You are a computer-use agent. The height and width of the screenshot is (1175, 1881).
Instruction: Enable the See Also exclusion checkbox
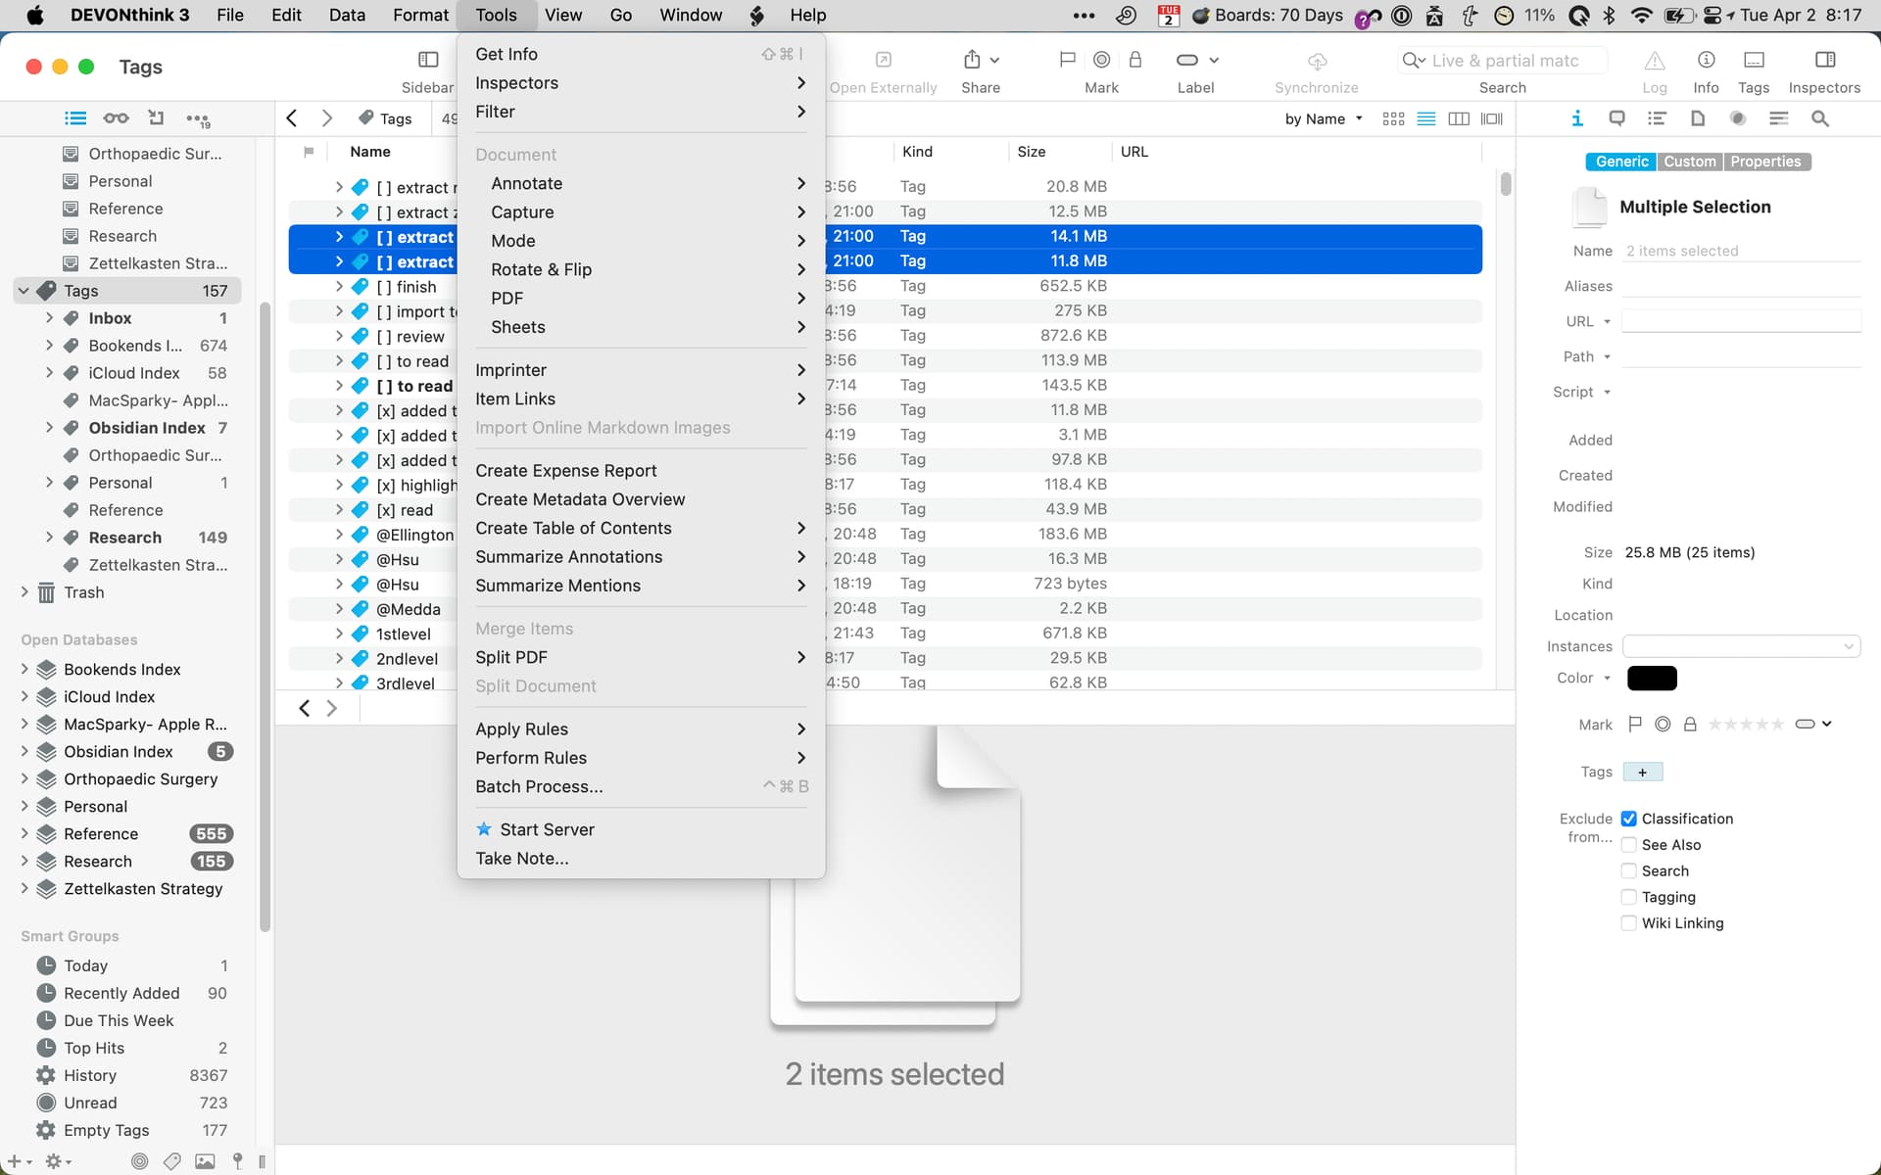1628,845
